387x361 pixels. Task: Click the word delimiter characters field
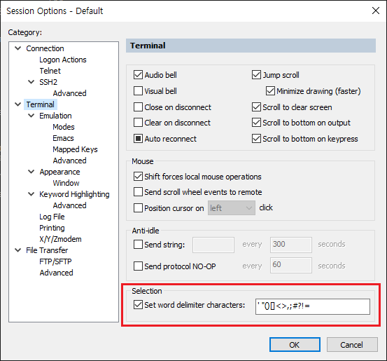[x=313, y=306]
